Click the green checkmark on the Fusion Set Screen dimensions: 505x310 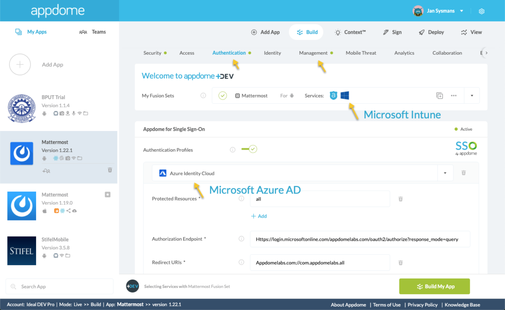[x=223, y=95]
